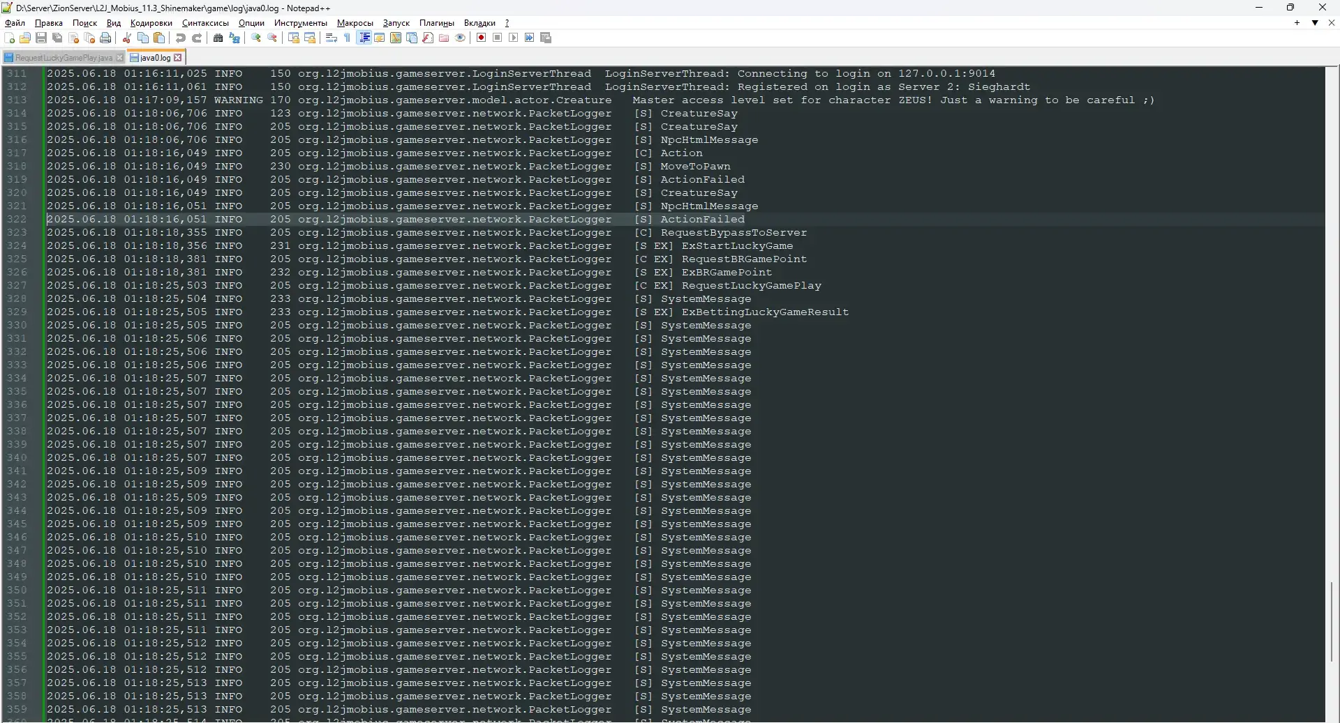Click the plus button in menu bar corner
Image resolution: width=1340 pixels, height=723 pixels.
(1297, 23)
